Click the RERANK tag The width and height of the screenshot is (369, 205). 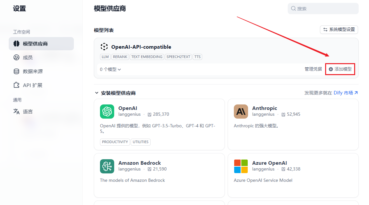pos(120,57)
